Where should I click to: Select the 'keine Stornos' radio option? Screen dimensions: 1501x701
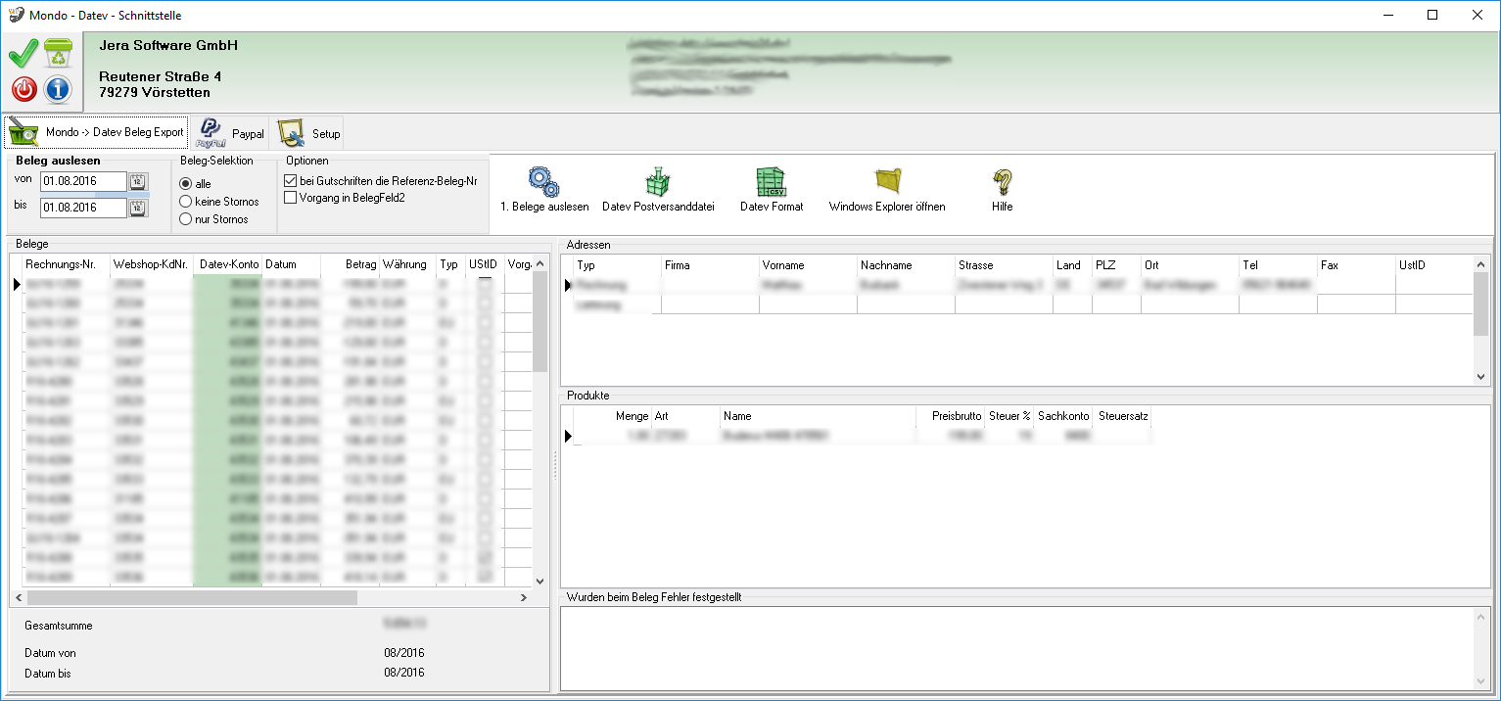[x=185, y=202]
